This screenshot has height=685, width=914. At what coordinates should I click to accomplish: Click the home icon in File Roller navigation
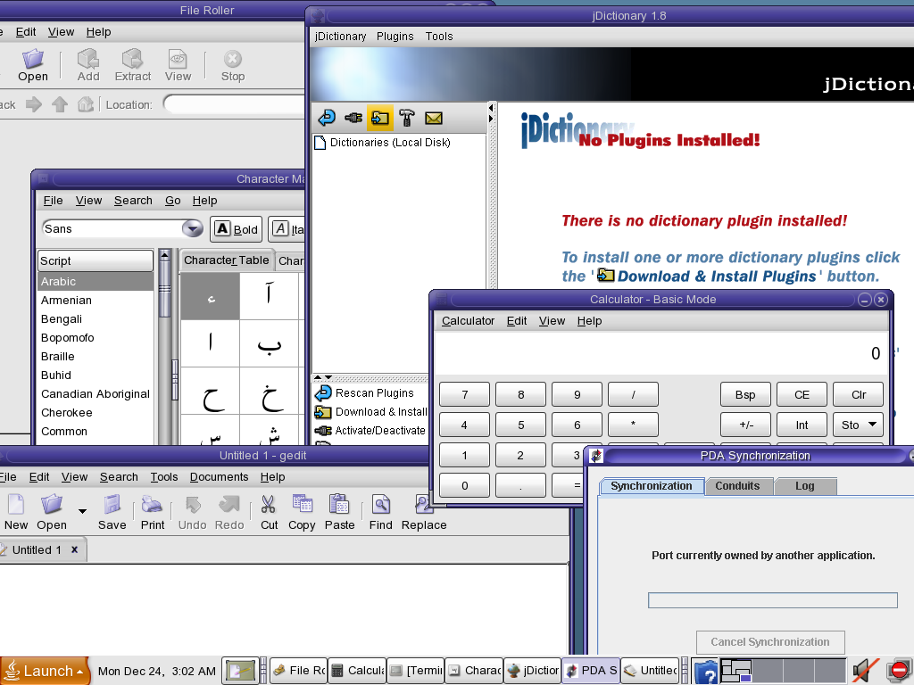(85, 105)
